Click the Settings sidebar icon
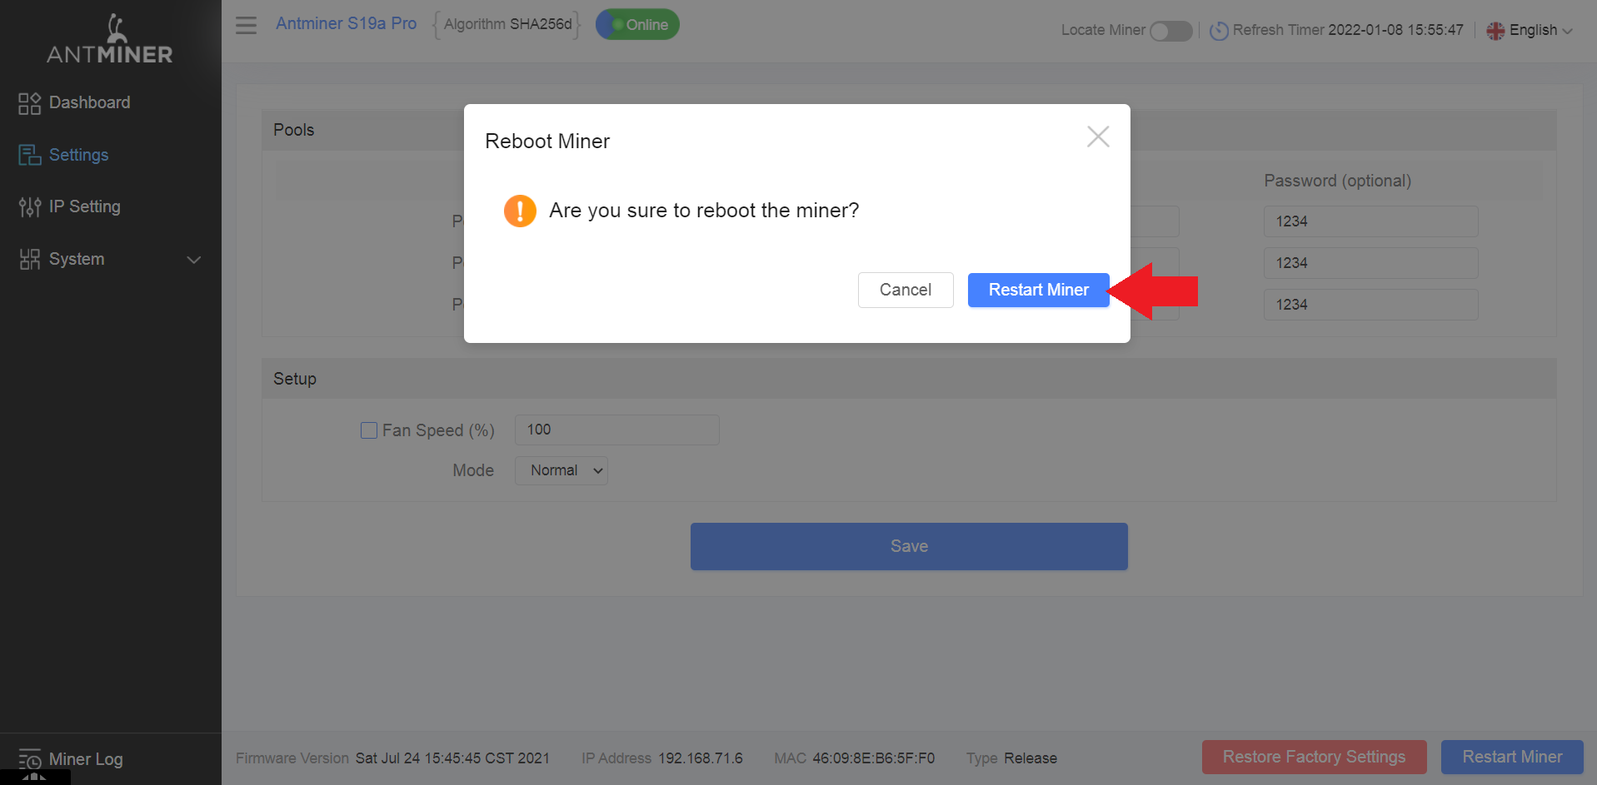The height and width of the screenshot is (785, 1597). click(29, 155)
